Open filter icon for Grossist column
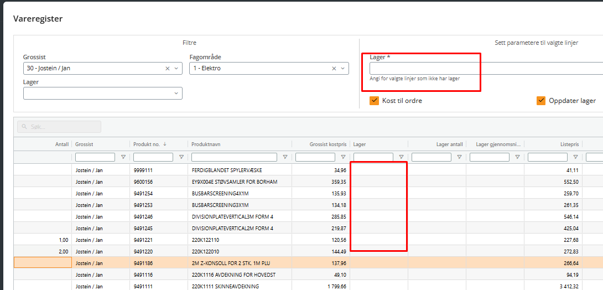The width and height of the screenshot is (603, 290). click(x=123, y=157)
